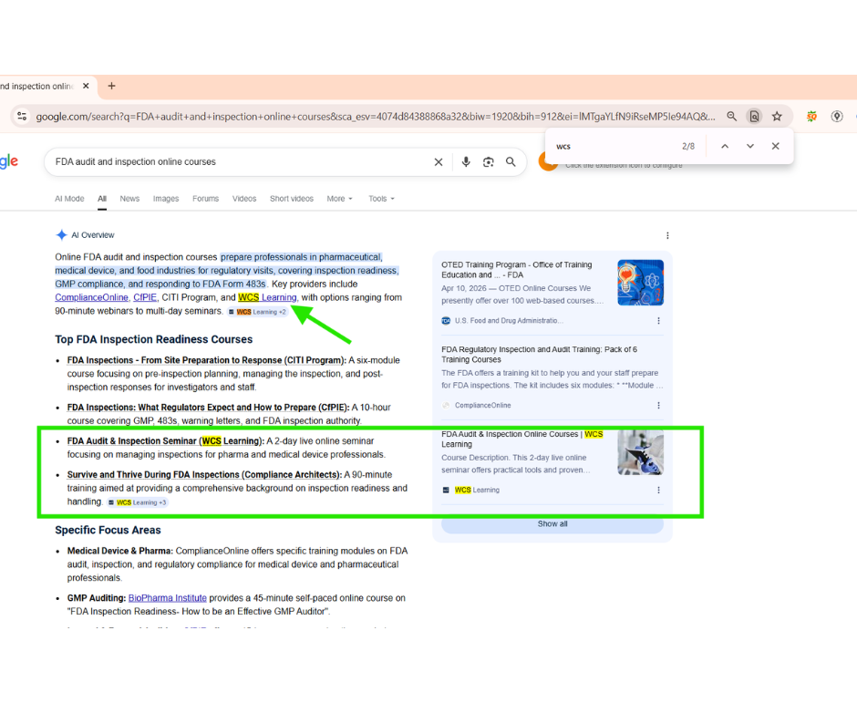Click FDA Audit & Inspection Seminar bullet title

point(166,441)
